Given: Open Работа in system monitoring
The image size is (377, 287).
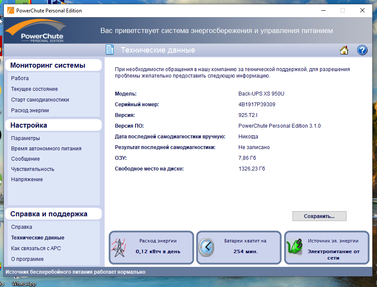Looking at the screenshot, I should [x=20, y=78].
